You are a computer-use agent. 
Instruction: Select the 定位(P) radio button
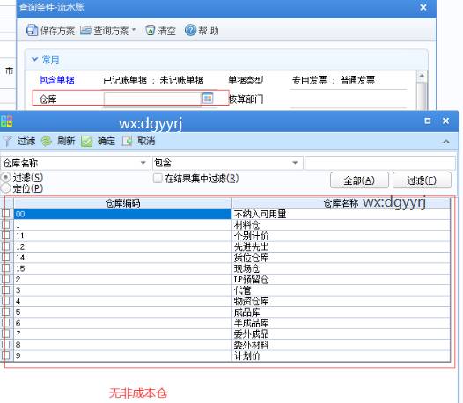point(6,188)
